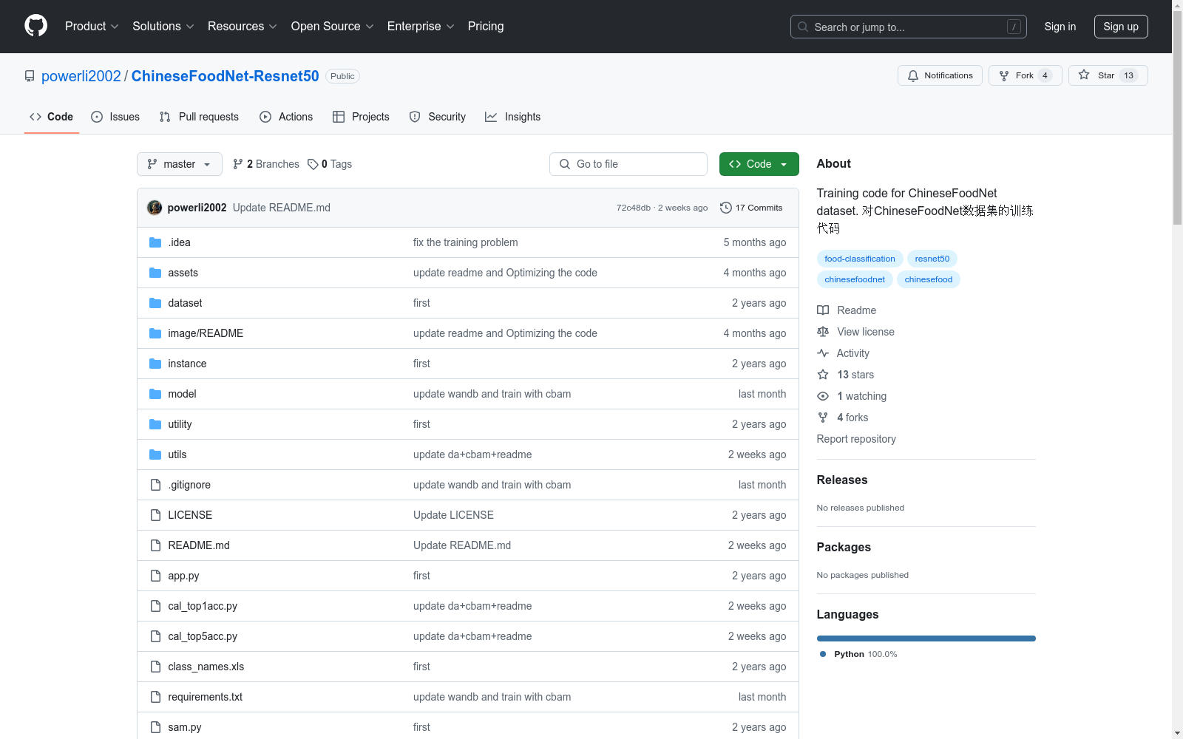Click the Python language bar

(x=926, y=638)
